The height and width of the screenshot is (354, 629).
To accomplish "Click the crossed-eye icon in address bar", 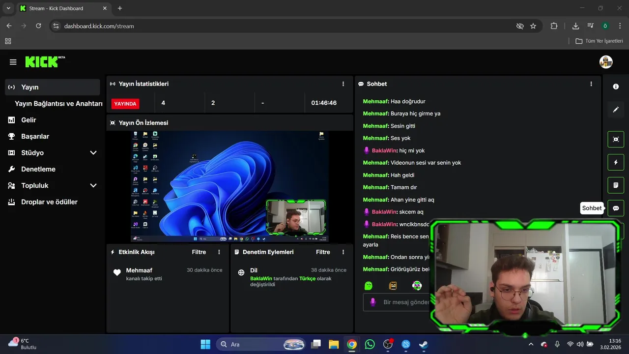I will click(520, 26).
